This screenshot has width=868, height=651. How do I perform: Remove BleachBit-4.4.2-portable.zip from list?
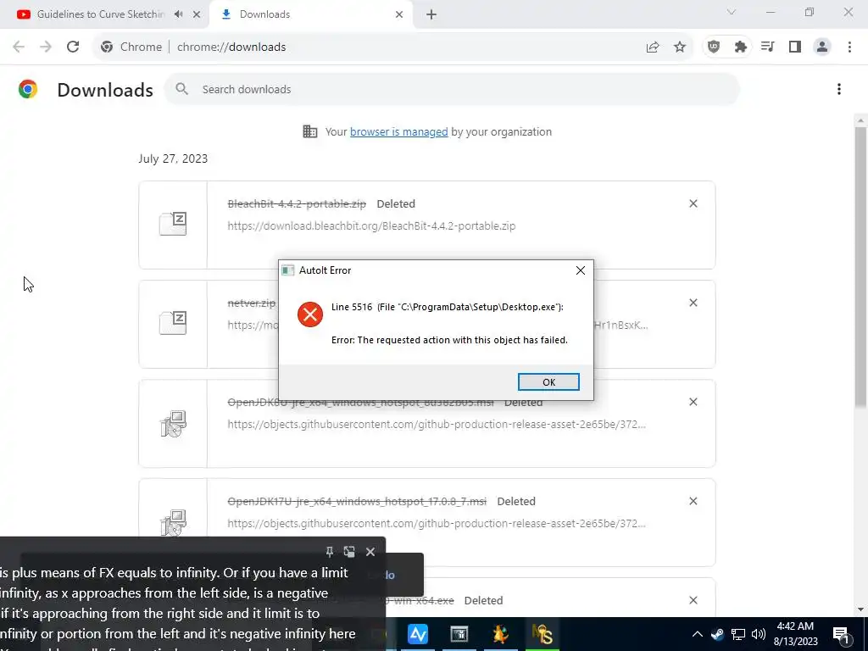pos(693,203)
